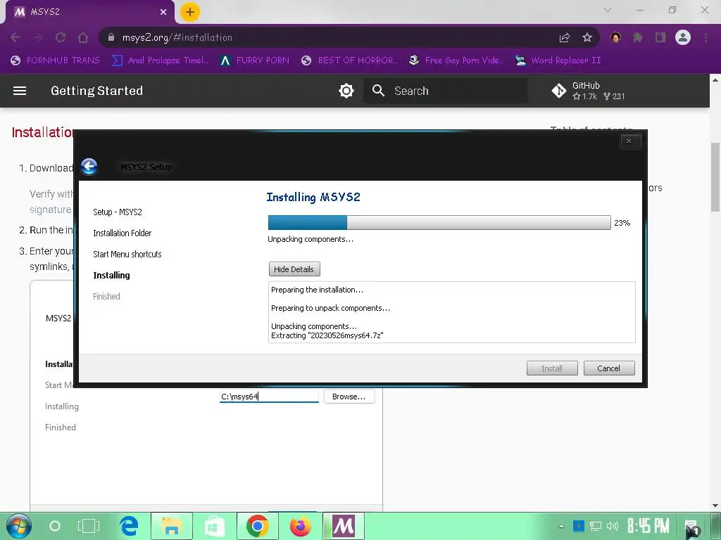Open Chrome three-dot menu

pyautogui.click(x=706, y=38)
